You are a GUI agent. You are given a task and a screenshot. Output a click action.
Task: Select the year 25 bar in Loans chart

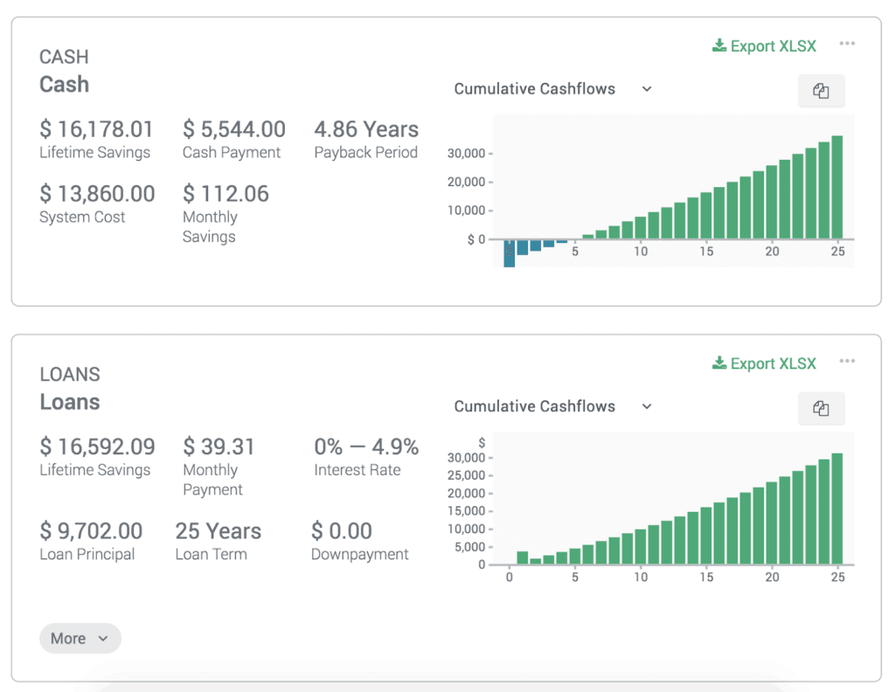coord(837,509)
